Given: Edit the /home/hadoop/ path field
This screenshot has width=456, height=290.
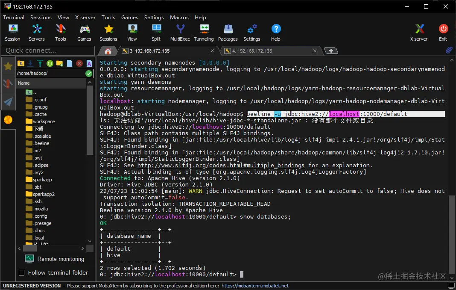Looking at the screenshot, I should point(51,74).
